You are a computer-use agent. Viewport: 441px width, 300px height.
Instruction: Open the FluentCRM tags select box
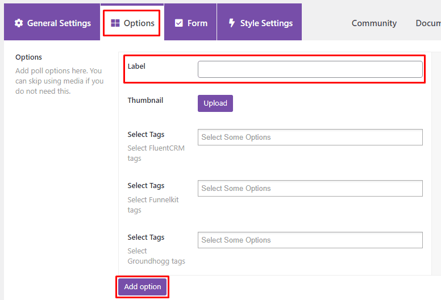tap(310, 137)
